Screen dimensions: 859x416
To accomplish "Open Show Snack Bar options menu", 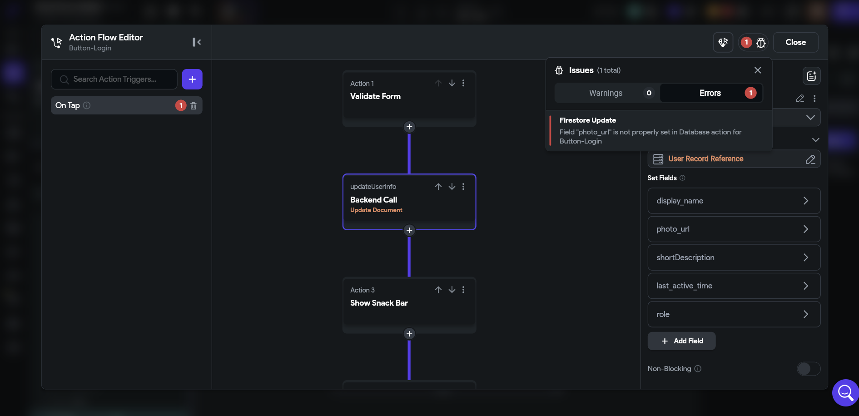I will (x=463, y=290).
